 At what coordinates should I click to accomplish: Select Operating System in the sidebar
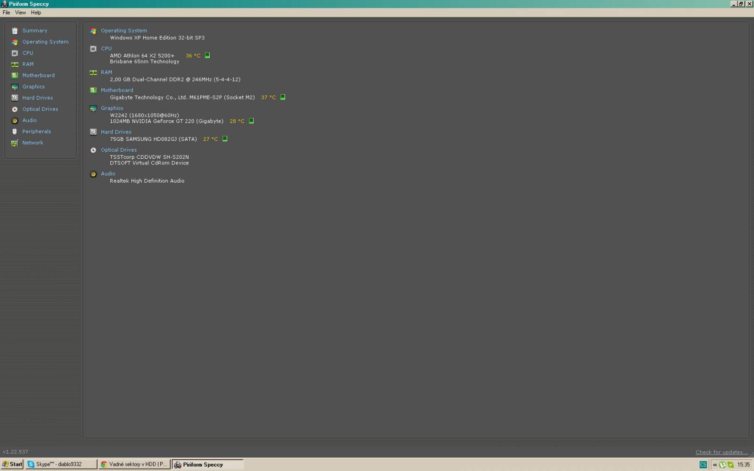(45, 42)
